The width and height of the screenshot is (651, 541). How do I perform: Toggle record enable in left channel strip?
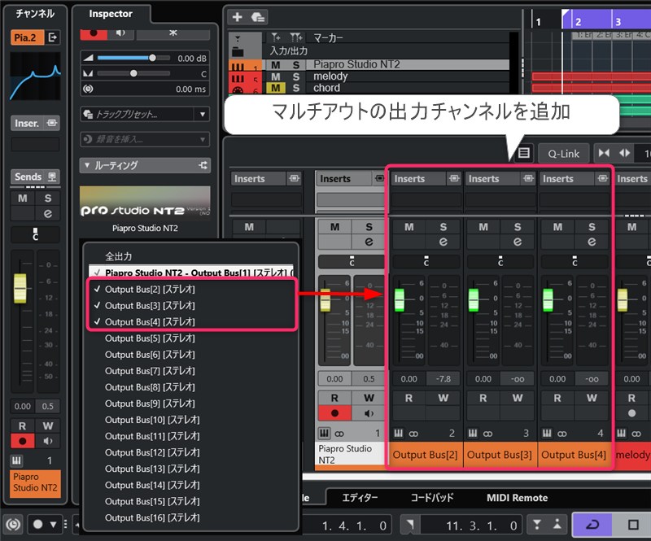(x=23, y=441)
